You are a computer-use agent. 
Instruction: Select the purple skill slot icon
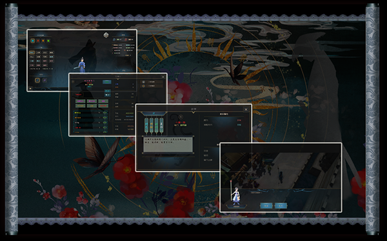click(x=45, y=80)
